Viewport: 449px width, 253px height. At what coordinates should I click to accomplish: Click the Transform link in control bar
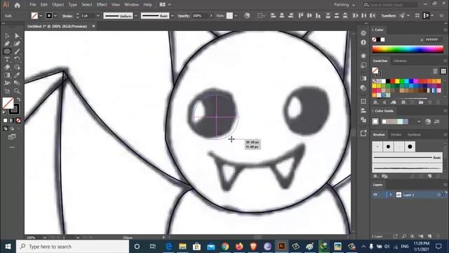(389, 15)
